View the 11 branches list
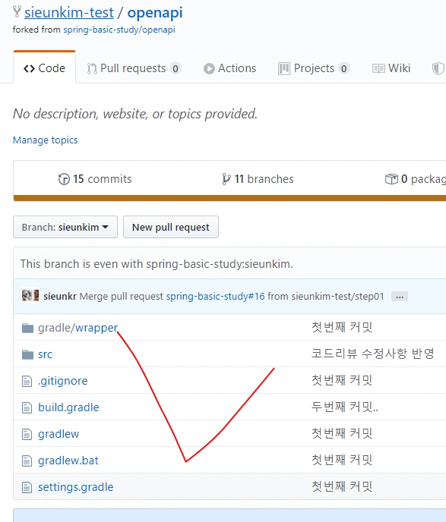 (258, 179)
